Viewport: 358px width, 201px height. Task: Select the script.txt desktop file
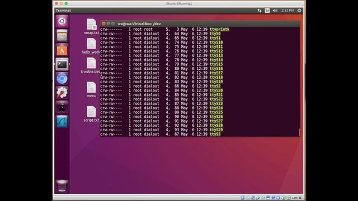(91, 114)
